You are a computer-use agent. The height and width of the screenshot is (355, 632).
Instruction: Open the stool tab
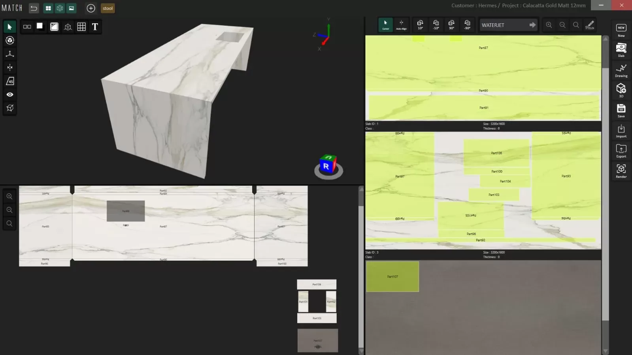(x=108, y=8)
